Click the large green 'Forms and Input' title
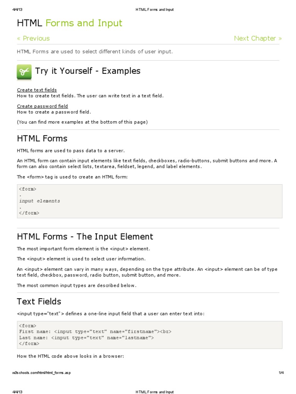The width and height of the screenshot is (296, 394). click(84, 23)
